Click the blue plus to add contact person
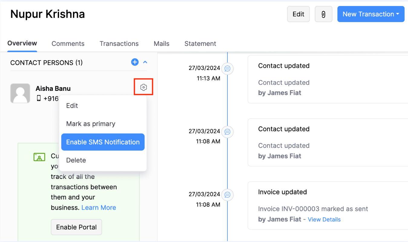The height and width of the screenshot is (242, 408). (135, 62)
